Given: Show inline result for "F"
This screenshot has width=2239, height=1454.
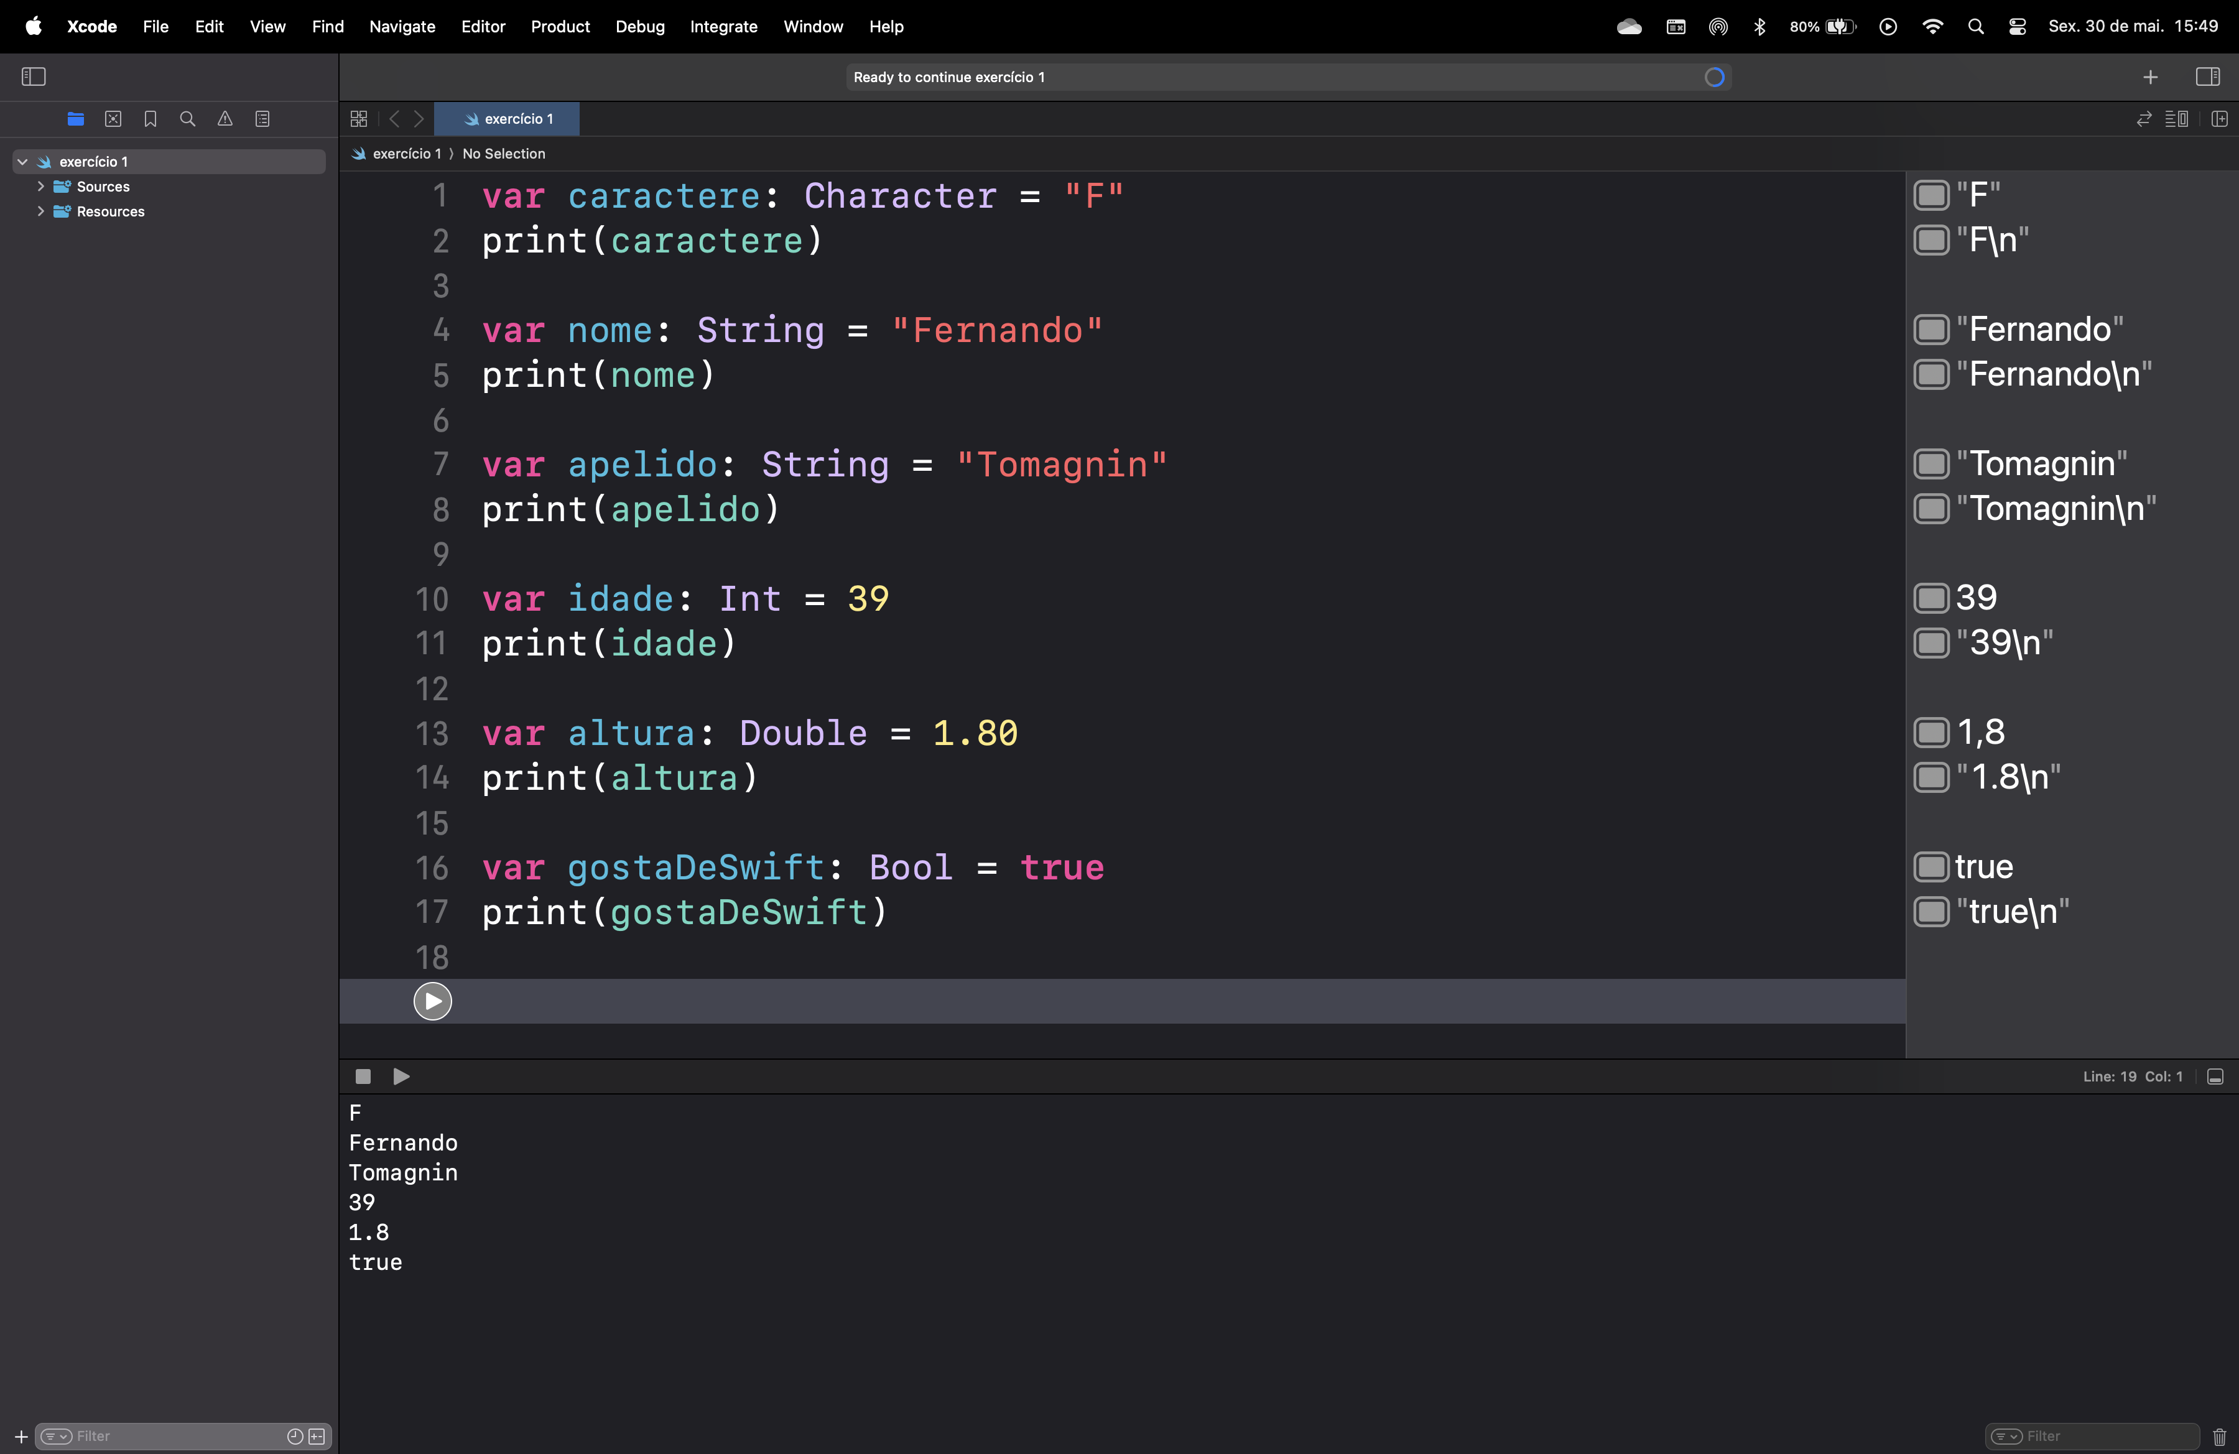Looking at the screenshot, I should (1931, 196).
